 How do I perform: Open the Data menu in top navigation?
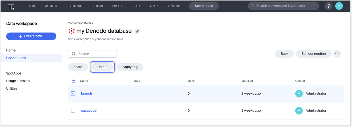click(137, 6)
